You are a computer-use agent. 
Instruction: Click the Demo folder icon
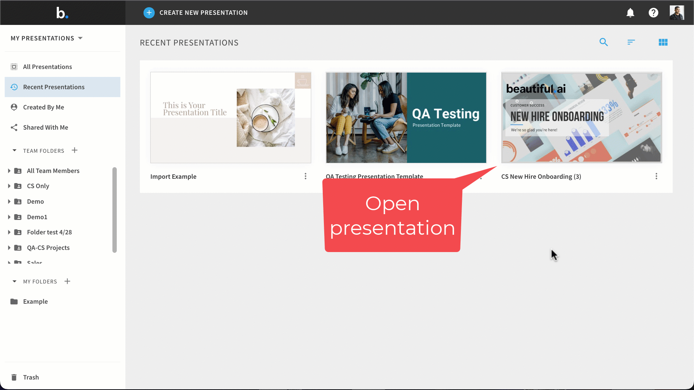pos(18,201)
